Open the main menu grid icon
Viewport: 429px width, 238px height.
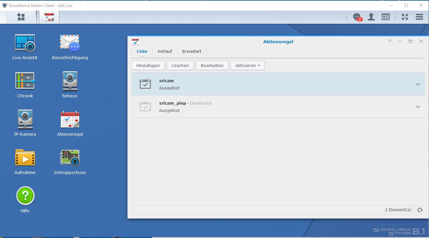[x=21, y=17]
